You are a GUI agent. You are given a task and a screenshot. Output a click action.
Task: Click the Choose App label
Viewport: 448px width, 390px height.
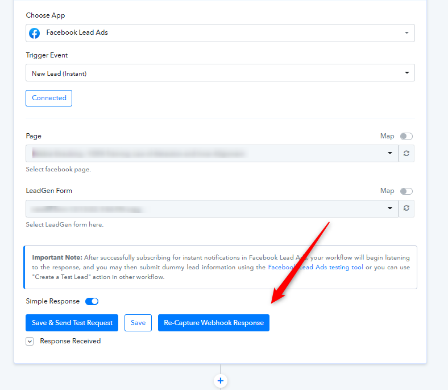coord(45,15)
